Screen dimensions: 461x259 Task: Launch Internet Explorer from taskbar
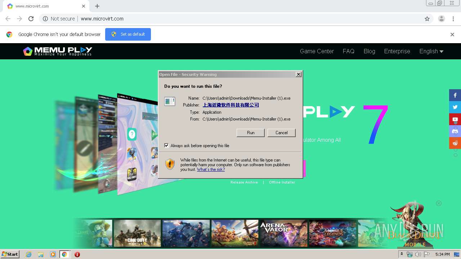[29, 254]
